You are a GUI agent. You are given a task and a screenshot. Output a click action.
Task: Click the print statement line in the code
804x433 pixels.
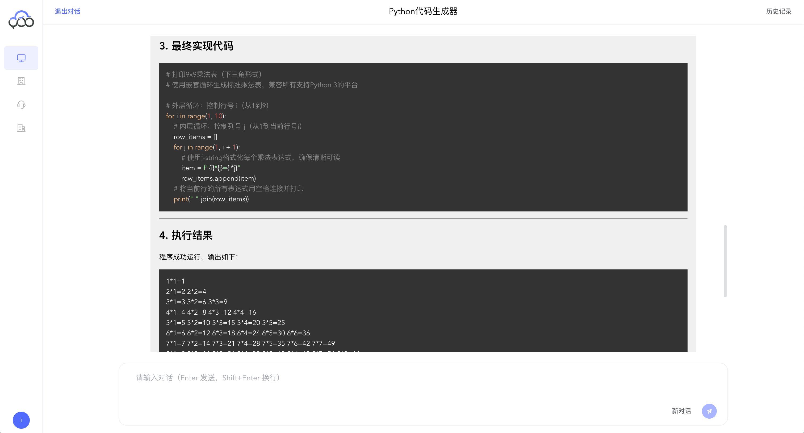pyautogui.click(x=211, y=199)
